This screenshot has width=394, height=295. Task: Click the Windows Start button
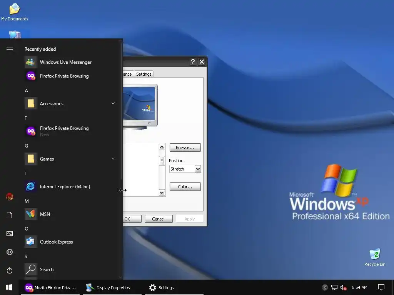pyautogui.click(x=9, y=287)
